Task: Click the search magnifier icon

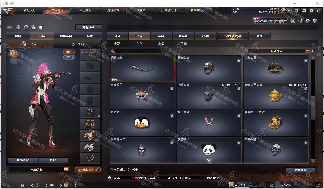Action: pyautogui.click(x=112, y=51)
